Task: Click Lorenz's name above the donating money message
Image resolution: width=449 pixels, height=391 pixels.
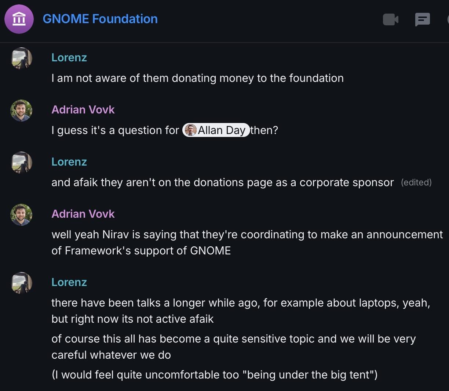Action: [x=69, y=58]
